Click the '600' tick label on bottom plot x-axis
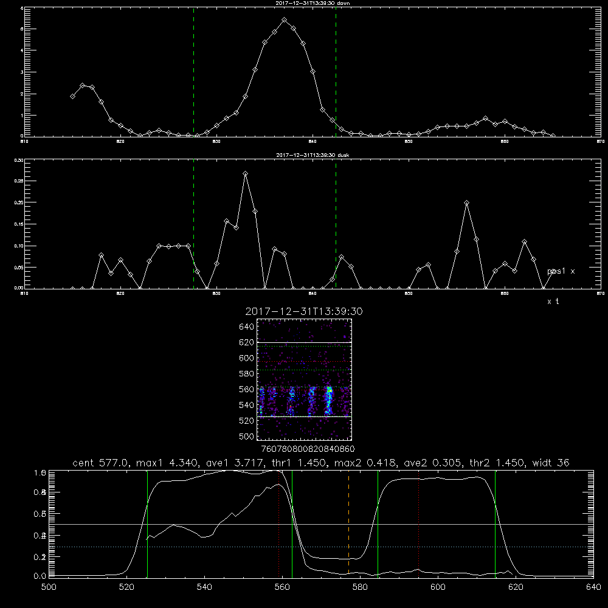This screenshot has height=608, width=608. pyautogui.click(x=438, y=587)
